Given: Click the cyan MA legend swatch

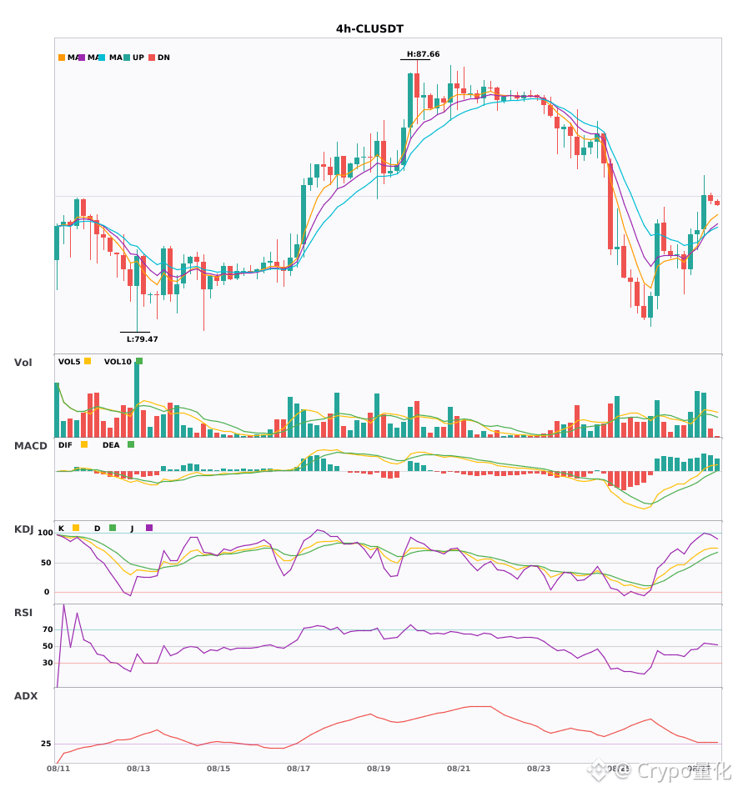Looking at the screenshot, I should [x=102, y=58].
